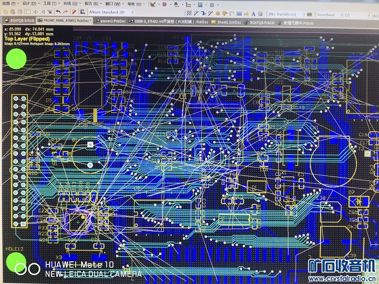Click the Undo arrow icon

pyautogui.click(x=58, y=11)
